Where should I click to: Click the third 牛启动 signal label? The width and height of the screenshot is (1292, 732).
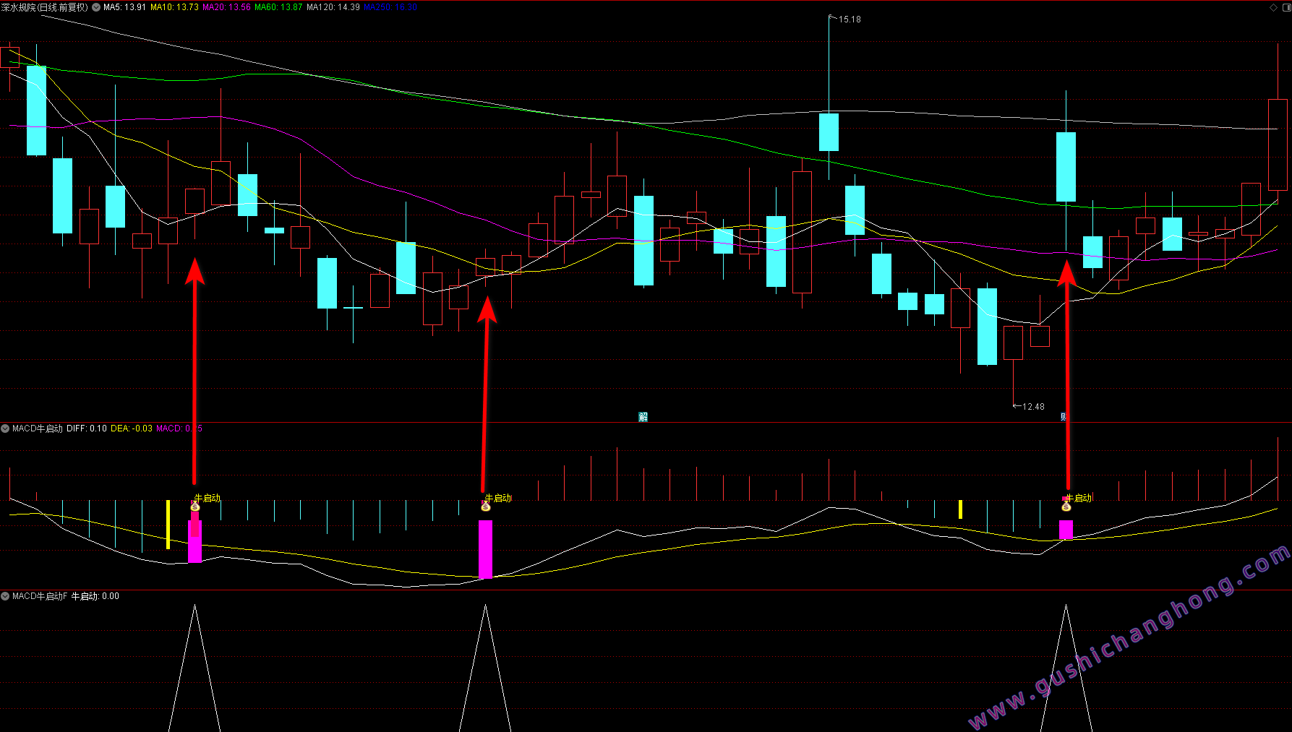(1079, 498)
